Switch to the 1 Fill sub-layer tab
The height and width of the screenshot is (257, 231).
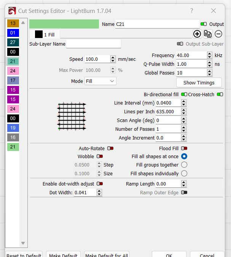click(45, 35)
